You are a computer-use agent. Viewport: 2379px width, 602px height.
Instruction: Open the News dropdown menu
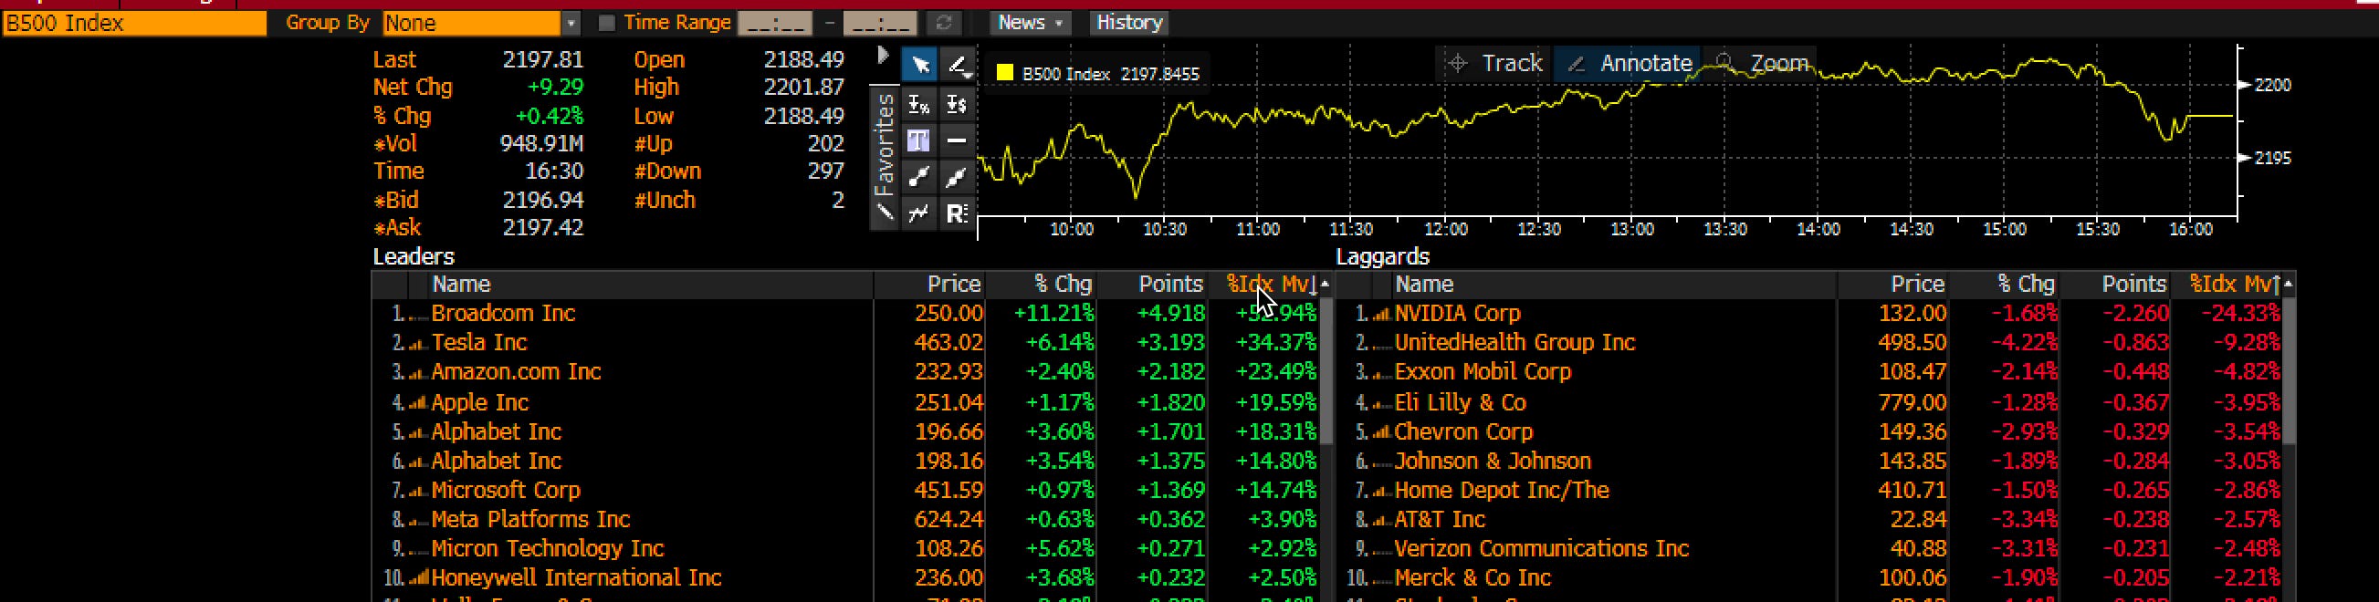pyautogui.click(x=1030, y=23)
